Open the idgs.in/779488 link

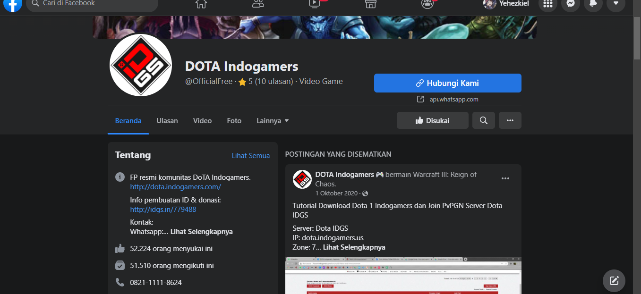point(163,210)
